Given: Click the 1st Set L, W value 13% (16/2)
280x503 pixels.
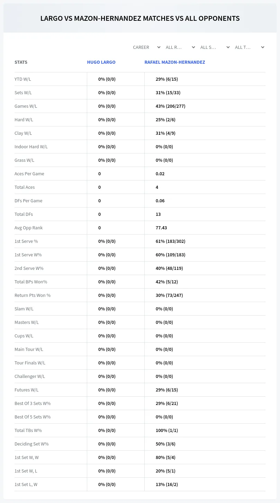Looking at the screenshot, I should 167,484.
